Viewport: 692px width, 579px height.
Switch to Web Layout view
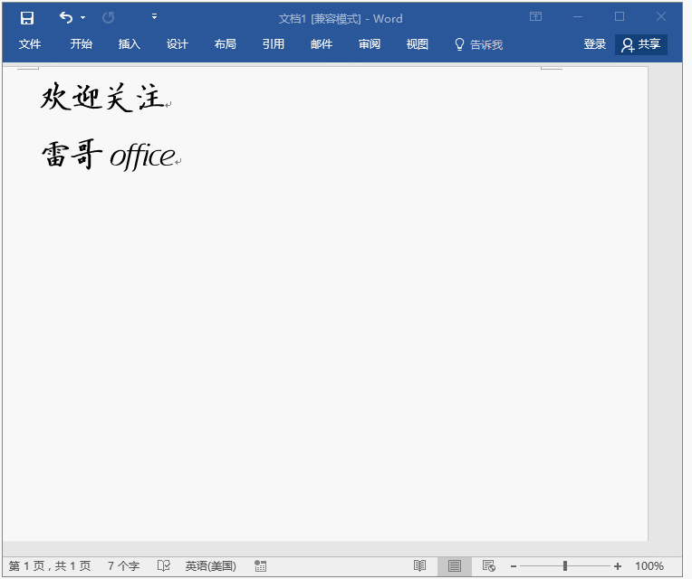pos(489,565)
